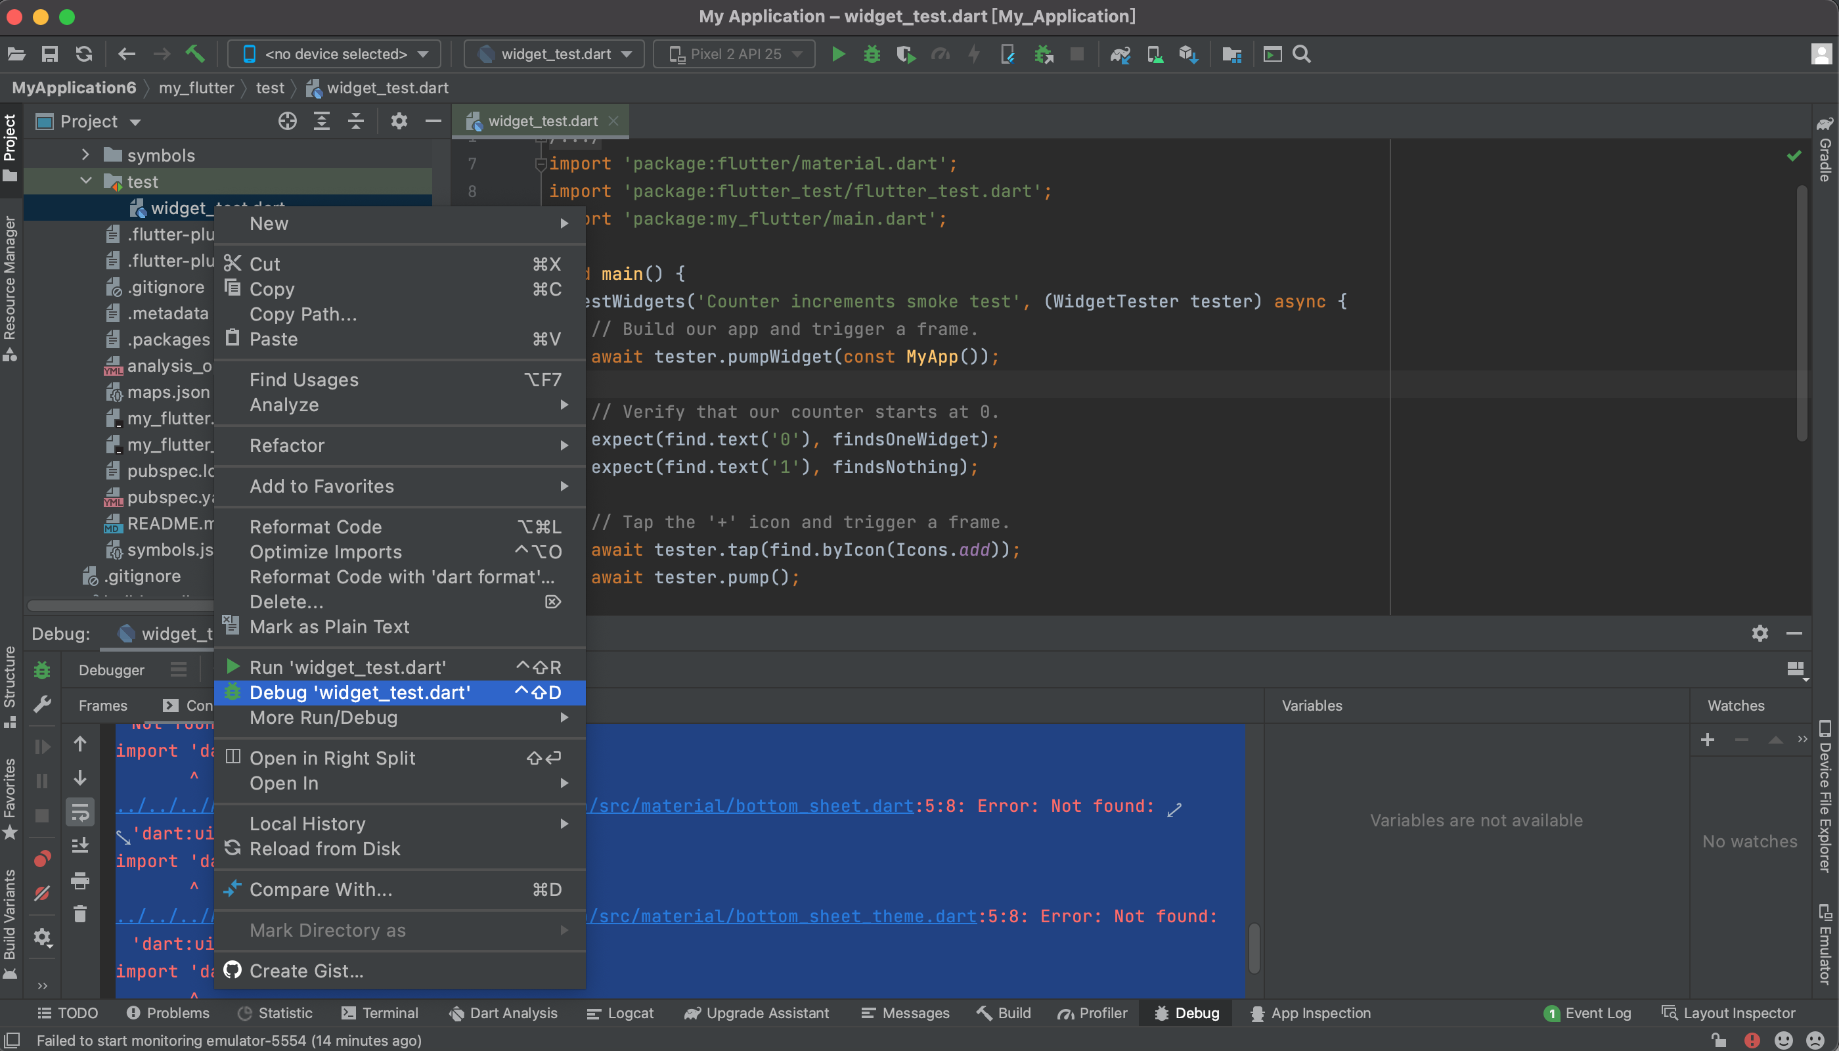Screen dimensions: 1839x1051
Task: Add a new watch with plus icon
Action: point(1707,739)
